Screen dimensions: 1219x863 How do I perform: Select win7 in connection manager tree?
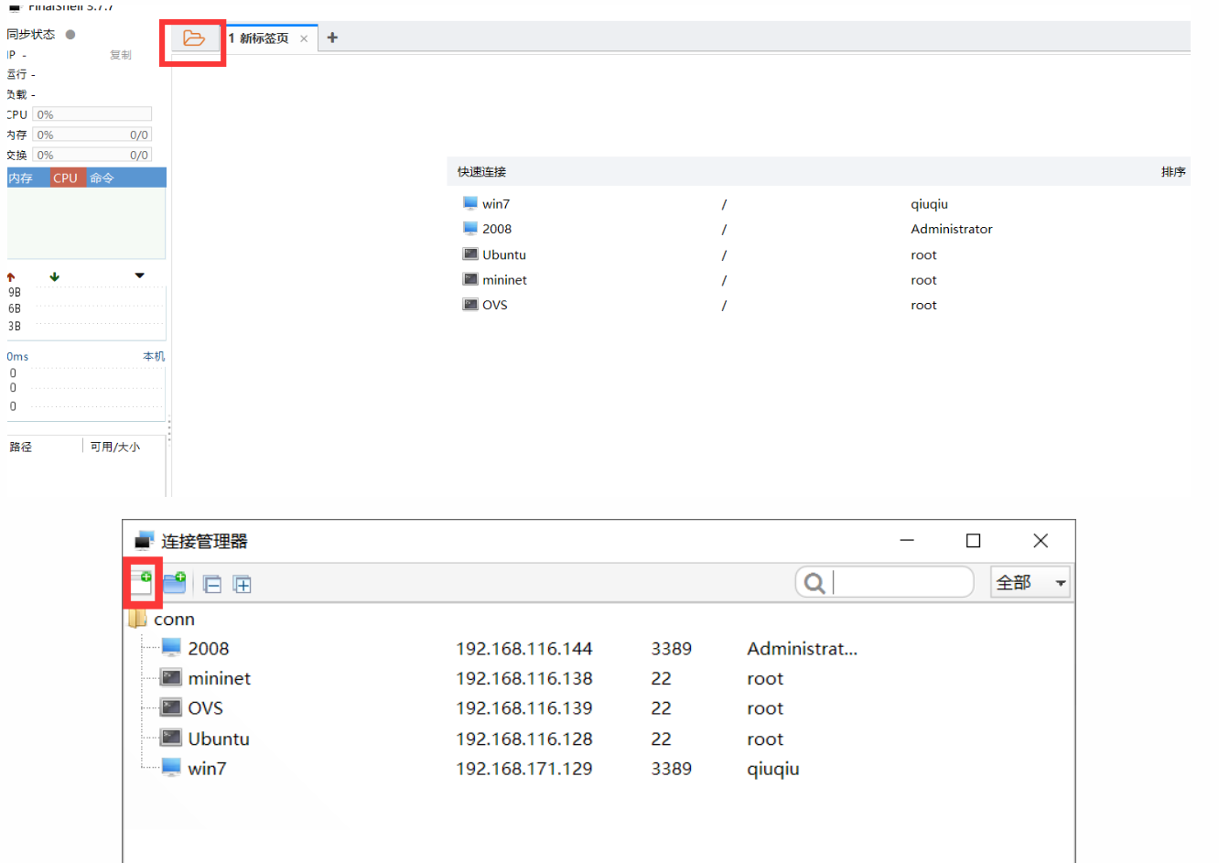(207, 769)
